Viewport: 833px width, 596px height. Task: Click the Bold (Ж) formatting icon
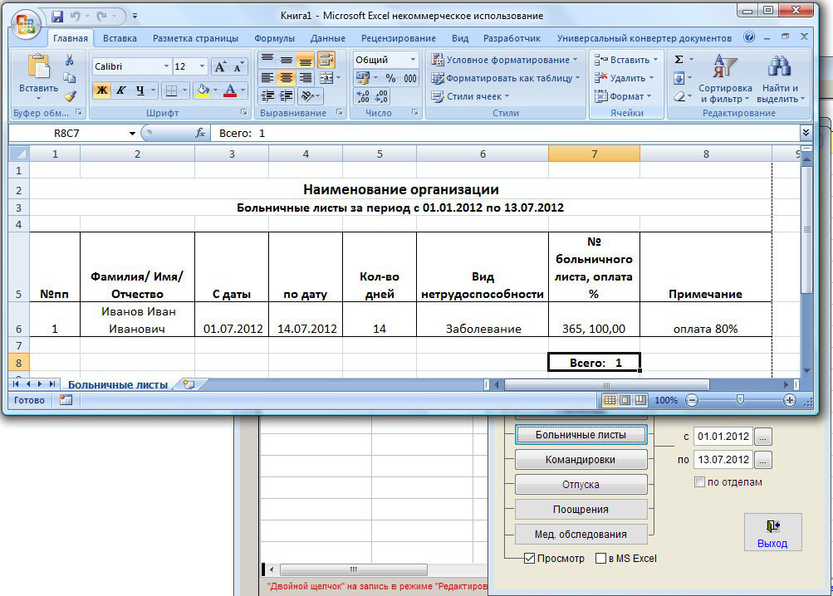pos(101,90)
